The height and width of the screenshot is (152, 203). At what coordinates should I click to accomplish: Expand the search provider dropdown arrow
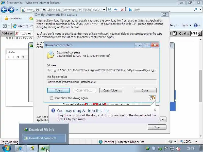200,9
